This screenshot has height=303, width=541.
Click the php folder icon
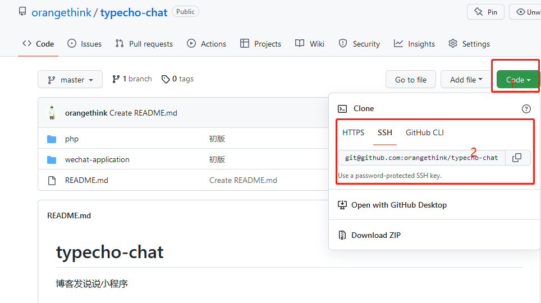coord(52,139)
